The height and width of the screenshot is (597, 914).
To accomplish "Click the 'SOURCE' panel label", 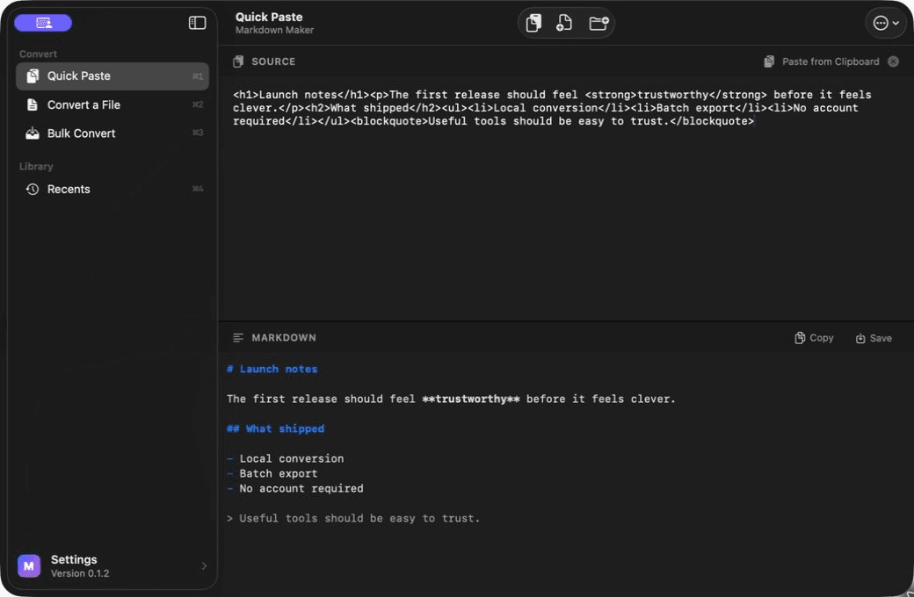I will 273,61.
